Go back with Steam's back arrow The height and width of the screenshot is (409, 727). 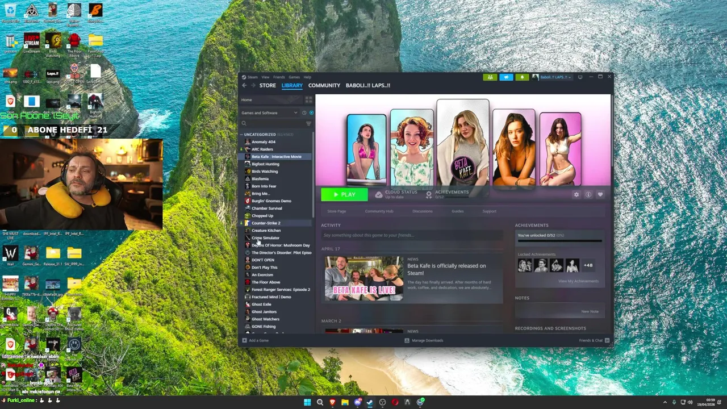pos(244,85)
